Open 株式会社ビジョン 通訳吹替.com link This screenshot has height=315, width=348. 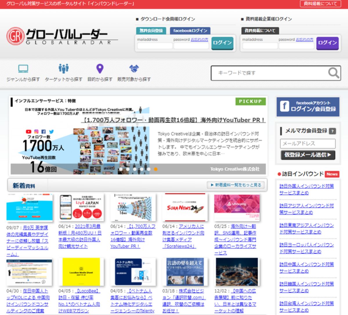click(184, 301)
